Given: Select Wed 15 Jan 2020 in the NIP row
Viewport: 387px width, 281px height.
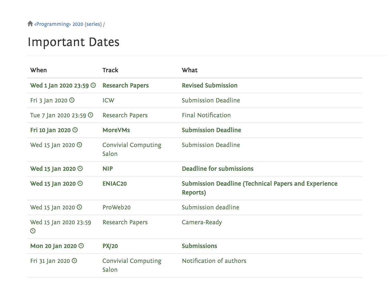Looking at the screenshot, I should pyautogui.click(x=53, y=169).
